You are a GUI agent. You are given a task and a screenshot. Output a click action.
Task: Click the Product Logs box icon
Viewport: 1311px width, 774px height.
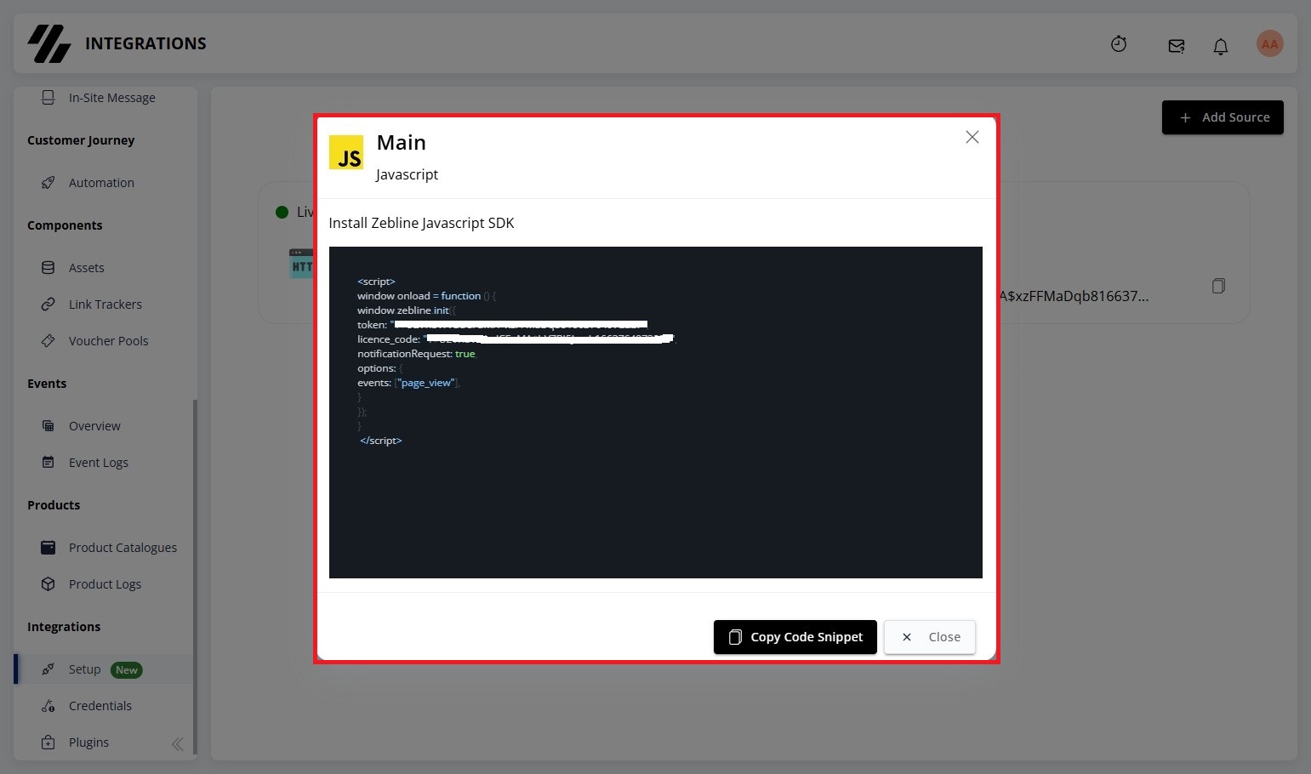[x=48, y=584]
